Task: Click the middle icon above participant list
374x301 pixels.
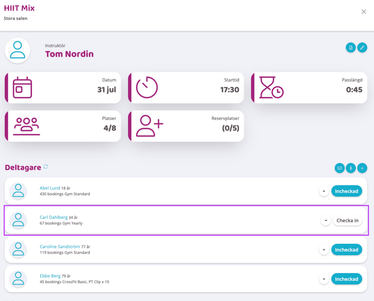Action: 351,168
